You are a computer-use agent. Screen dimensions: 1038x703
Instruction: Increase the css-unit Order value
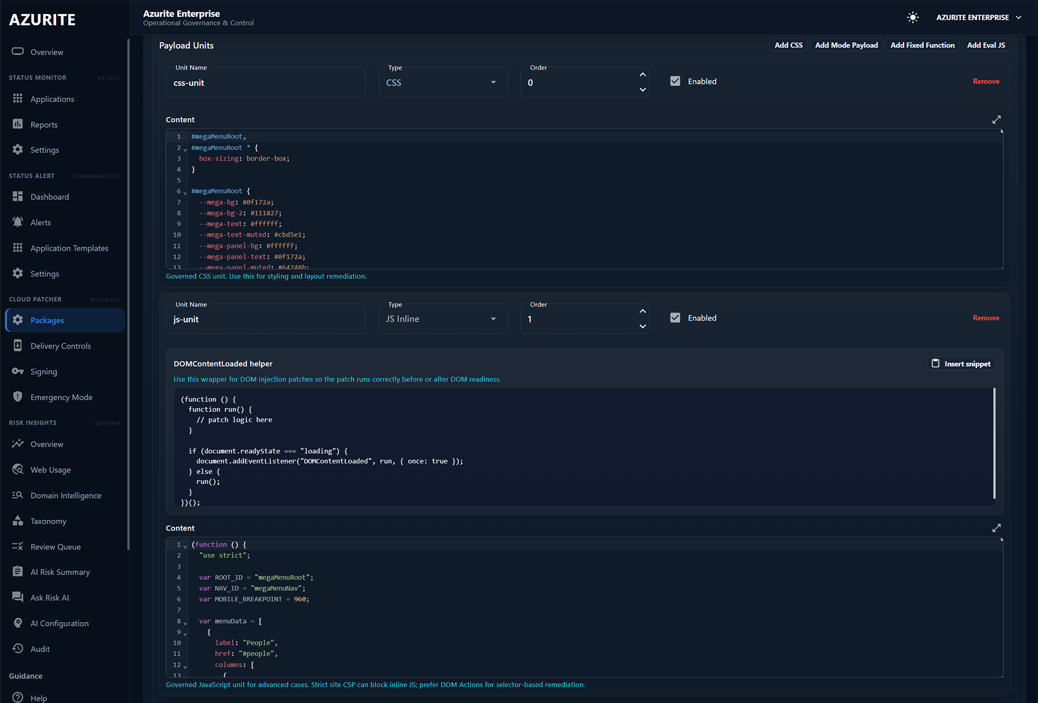[x=642, y=75]
